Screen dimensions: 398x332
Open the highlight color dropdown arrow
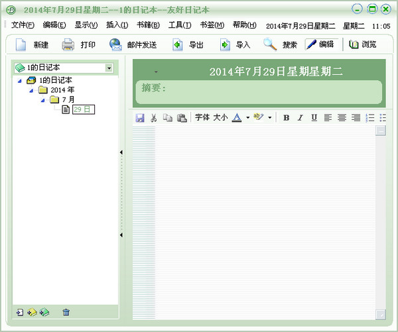[270, 118]
